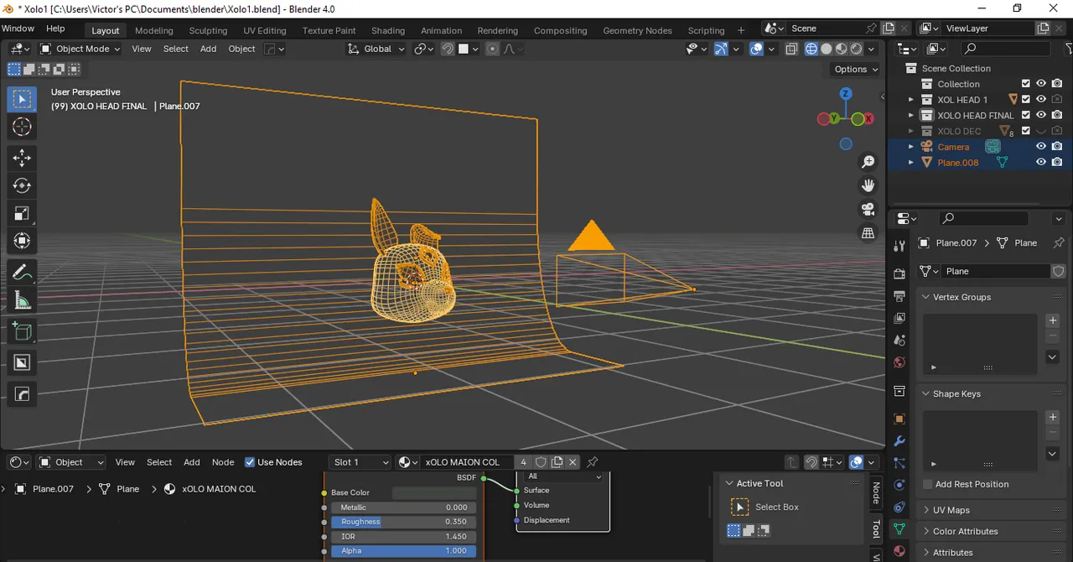Select the Add Cube tool

22,331
